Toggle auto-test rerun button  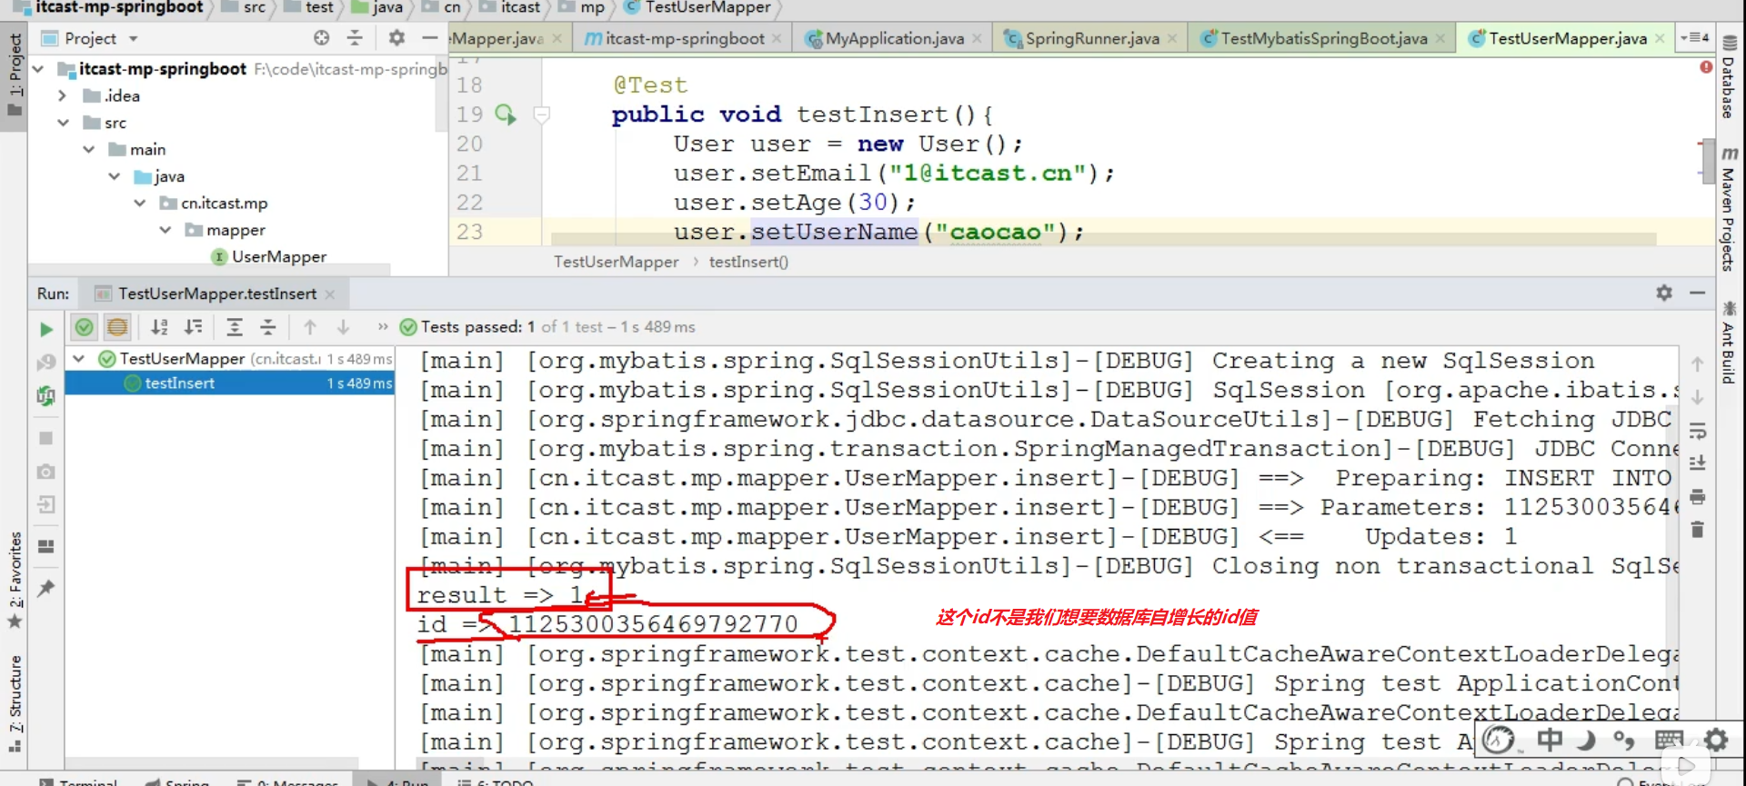pyautogui.click(x=46, y=396)
